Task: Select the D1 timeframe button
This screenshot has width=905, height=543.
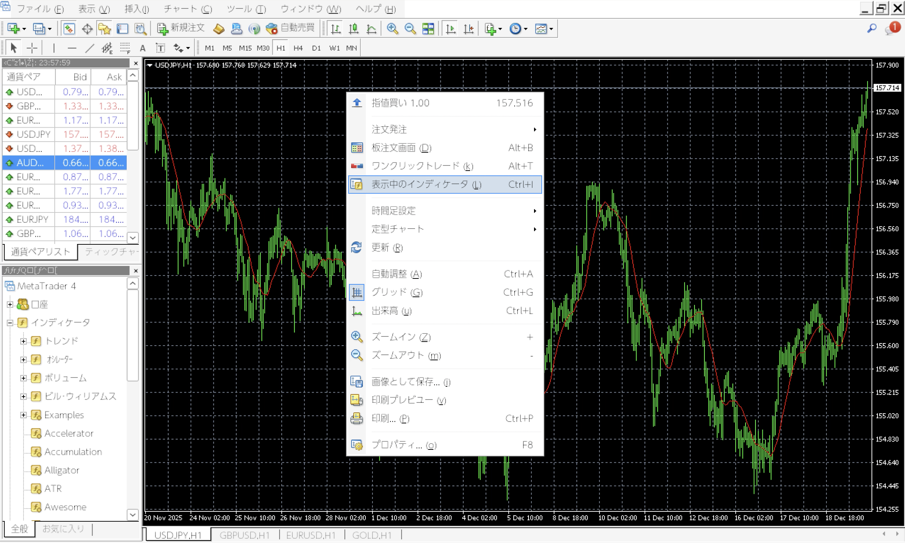Action: (316, 48)
